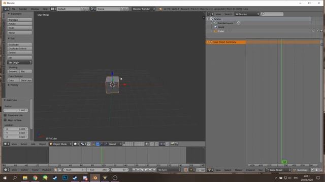The image size is (325, 182).
Task: Open the Global transform orientation dropdown
Action: point(115,144)
